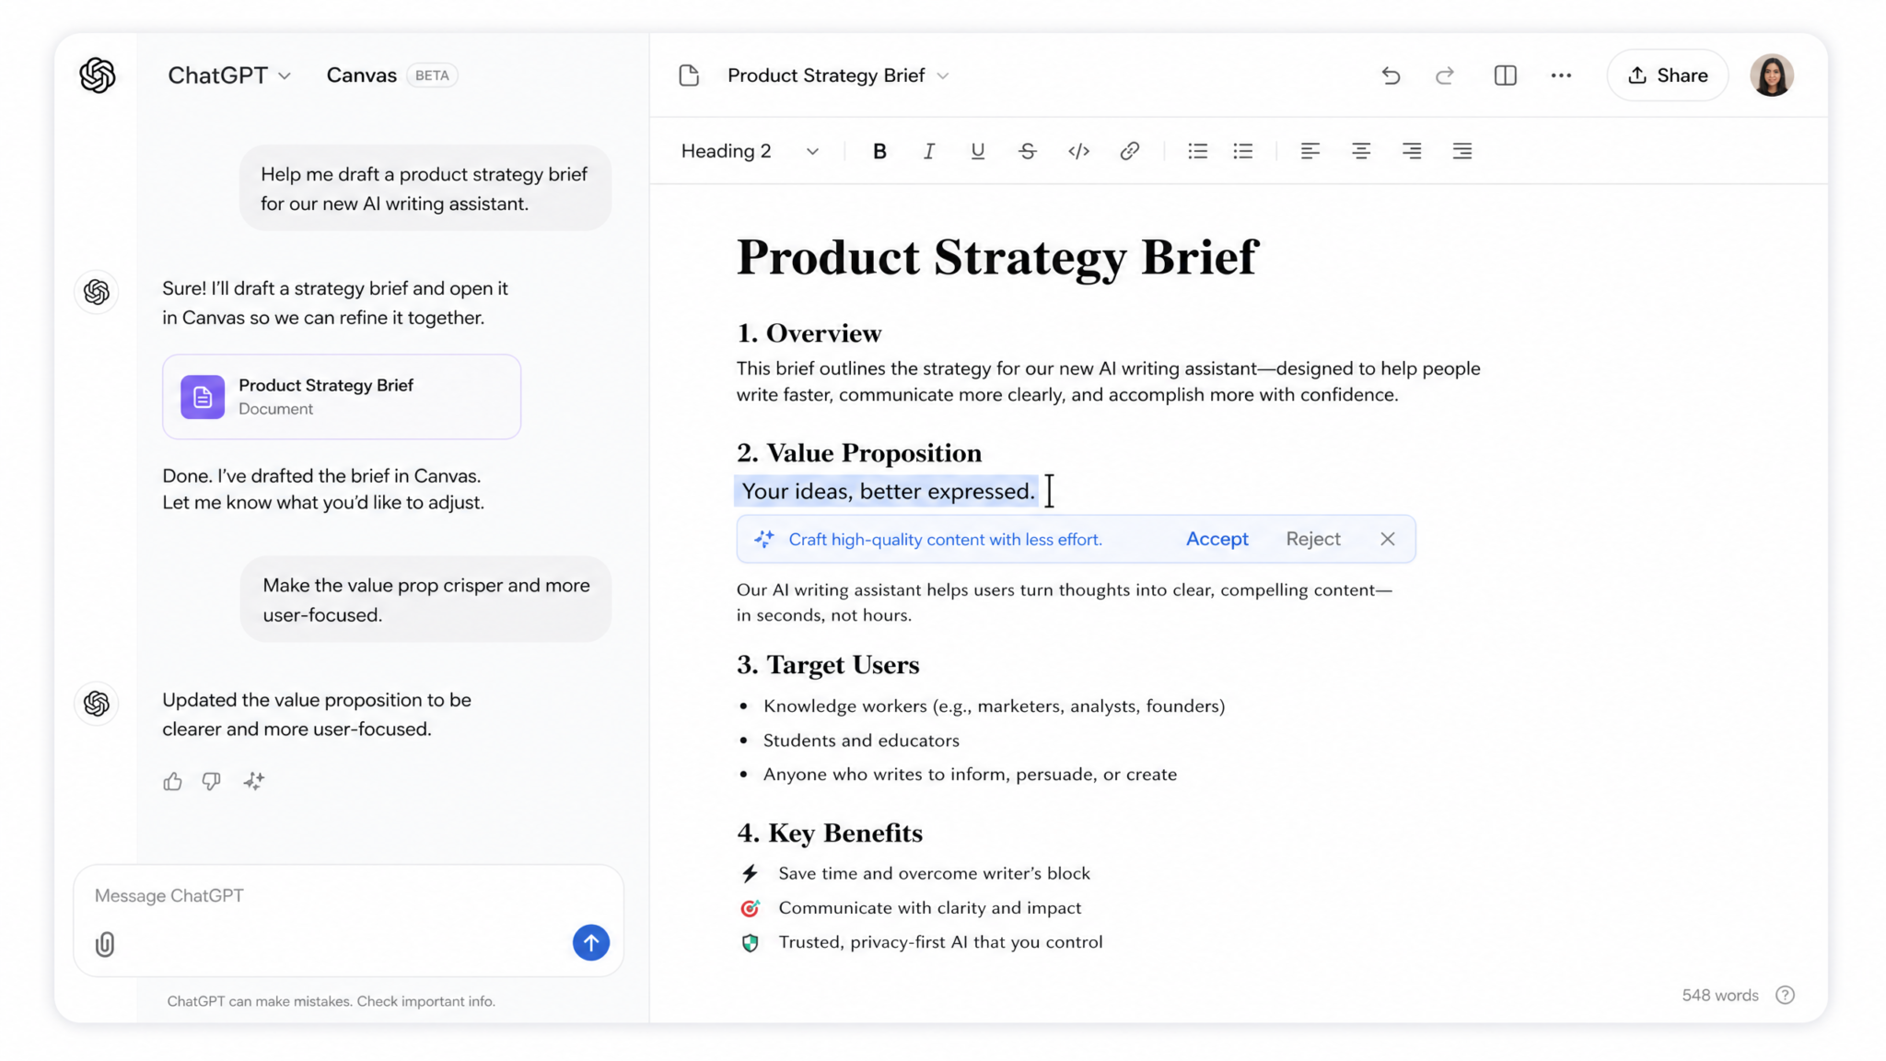Insert a hyperlink
The width and height of the screenshot is (1886, 1061).
[x=1129, y=151]
